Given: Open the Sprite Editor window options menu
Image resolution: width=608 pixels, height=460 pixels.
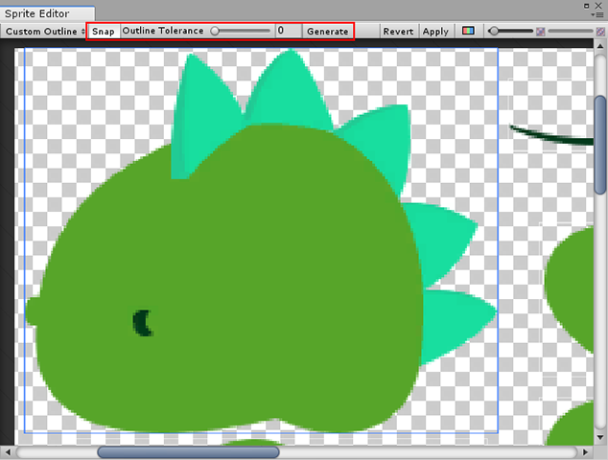Looking at the screenshot, I should 597,12.
